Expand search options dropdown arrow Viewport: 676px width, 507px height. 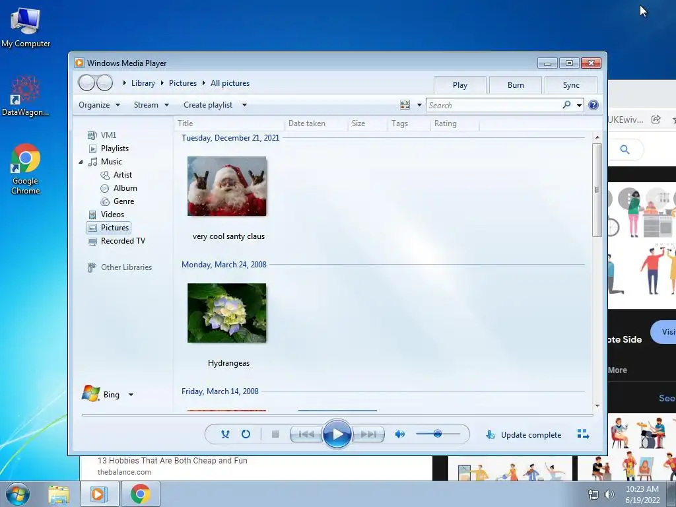pyautogui.click(x=580, y=105)
